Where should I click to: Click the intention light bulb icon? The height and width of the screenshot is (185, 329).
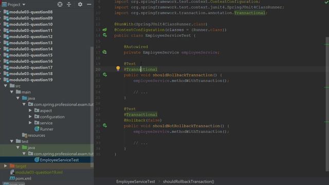point(118,68)
